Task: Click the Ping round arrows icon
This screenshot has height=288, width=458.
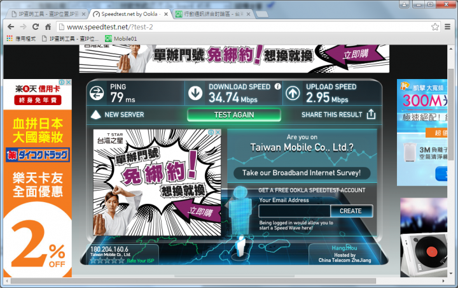Action: tap(97, 94)
